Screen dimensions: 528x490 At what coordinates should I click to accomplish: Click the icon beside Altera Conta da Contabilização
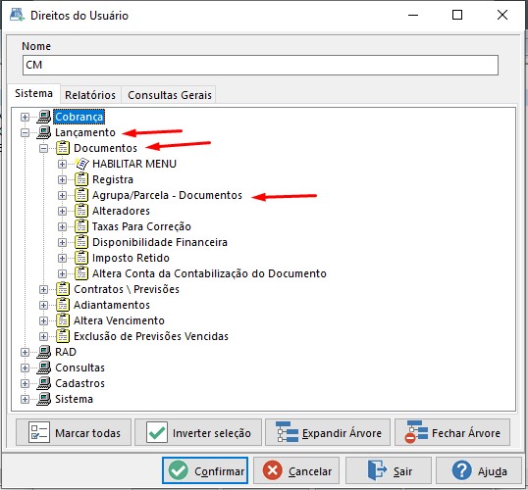pos(81,273)
